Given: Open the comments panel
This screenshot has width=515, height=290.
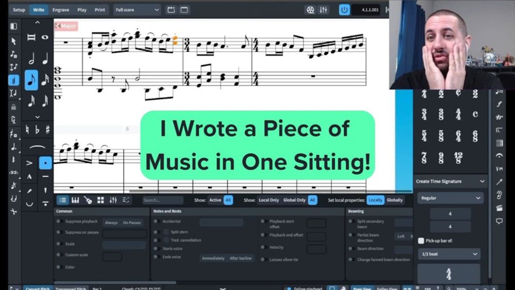Looking at the screenshot, I should [x=499, y=221].
